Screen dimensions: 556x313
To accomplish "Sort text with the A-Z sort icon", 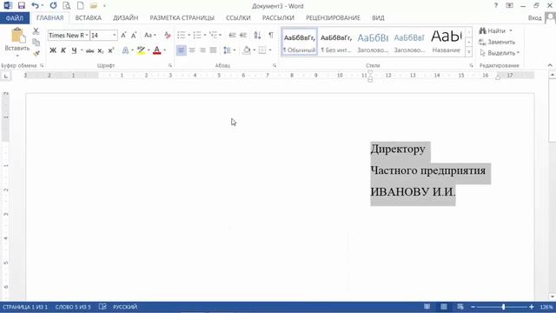I will click(x=257, y=35).
